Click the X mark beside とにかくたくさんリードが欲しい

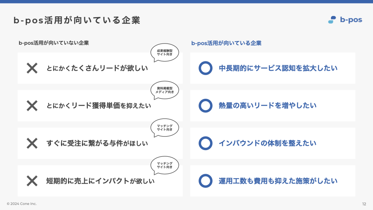point(32,68)
